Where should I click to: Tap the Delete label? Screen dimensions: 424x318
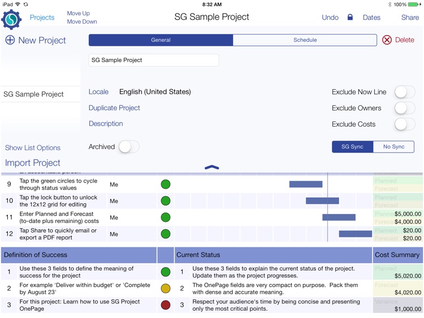coord(405,40)
